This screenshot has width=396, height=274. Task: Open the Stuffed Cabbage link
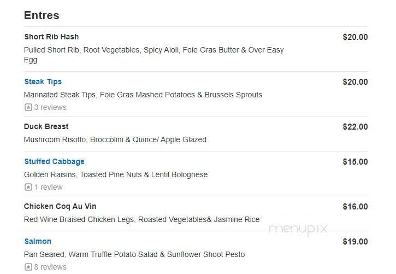[x=54, y=161]
